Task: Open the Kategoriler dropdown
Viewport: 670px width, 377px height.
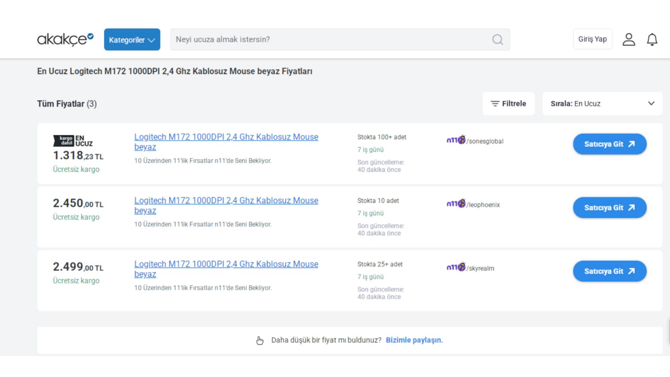Action: 132,39
